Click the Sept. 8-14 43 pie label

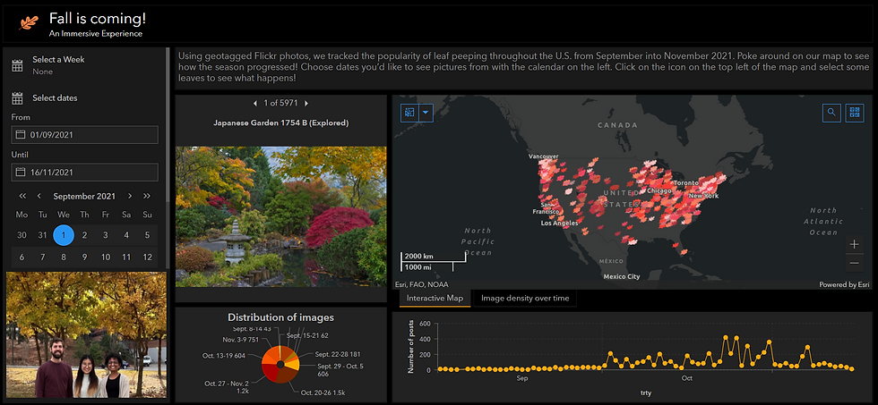click(252, 329)
